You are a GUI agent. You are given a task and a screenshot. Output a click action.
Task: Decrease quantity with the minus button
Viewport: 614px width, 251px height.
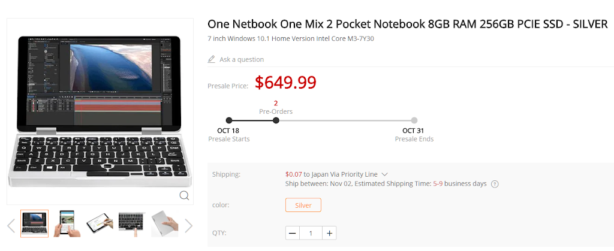[x=292, y=233]
